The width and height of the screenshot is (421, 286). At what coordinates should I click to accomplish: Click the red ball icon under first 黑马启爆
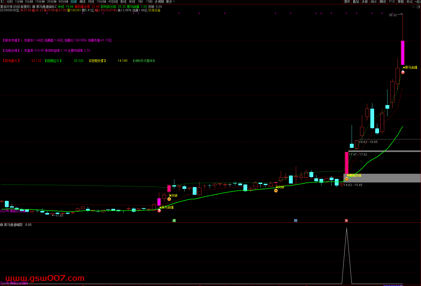point(159,211)
